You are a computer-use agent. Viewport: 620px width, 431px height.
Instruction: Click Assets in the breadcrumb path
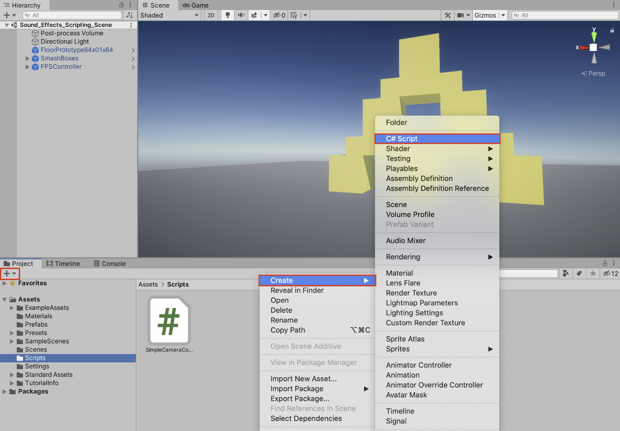coord(148,284)
